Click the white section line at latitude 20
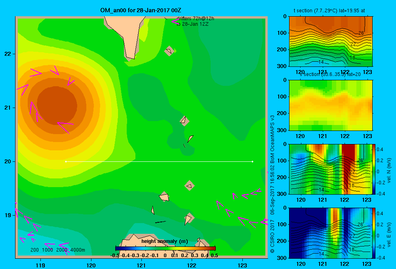Image resolution: width=396 pixels, height=269 pixels. coord(159,161)
